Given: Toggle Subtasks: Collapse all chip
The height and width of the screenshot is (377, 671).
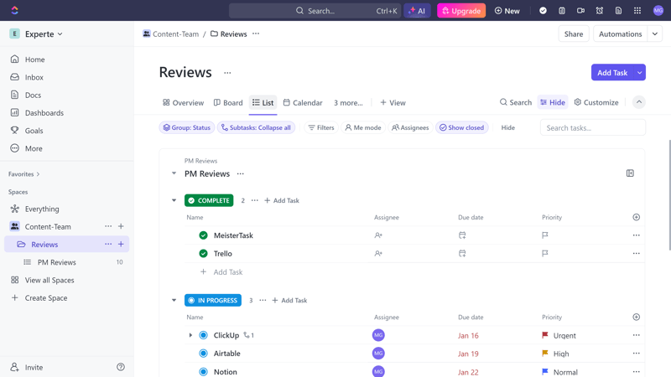Looking at the screenshot, I should tap(256, 127).
